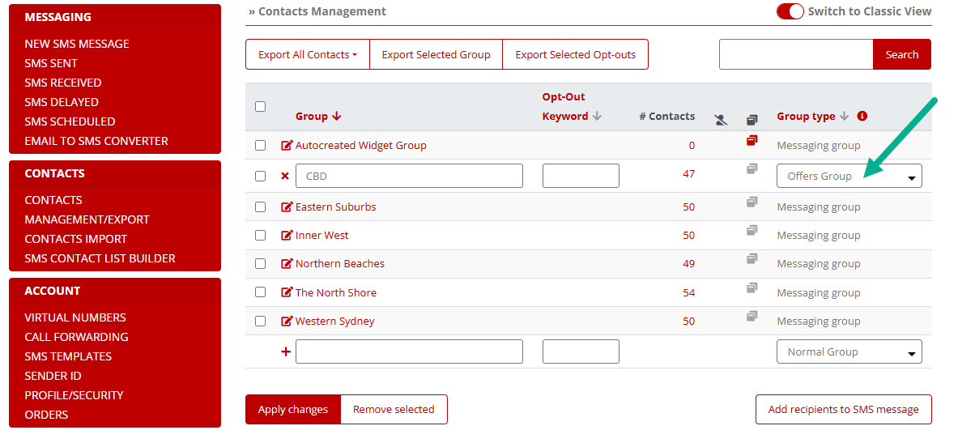Toggle the Switch to Classic View switch
The height and width of the screenshot is (443, 958).
coord(790,11)
